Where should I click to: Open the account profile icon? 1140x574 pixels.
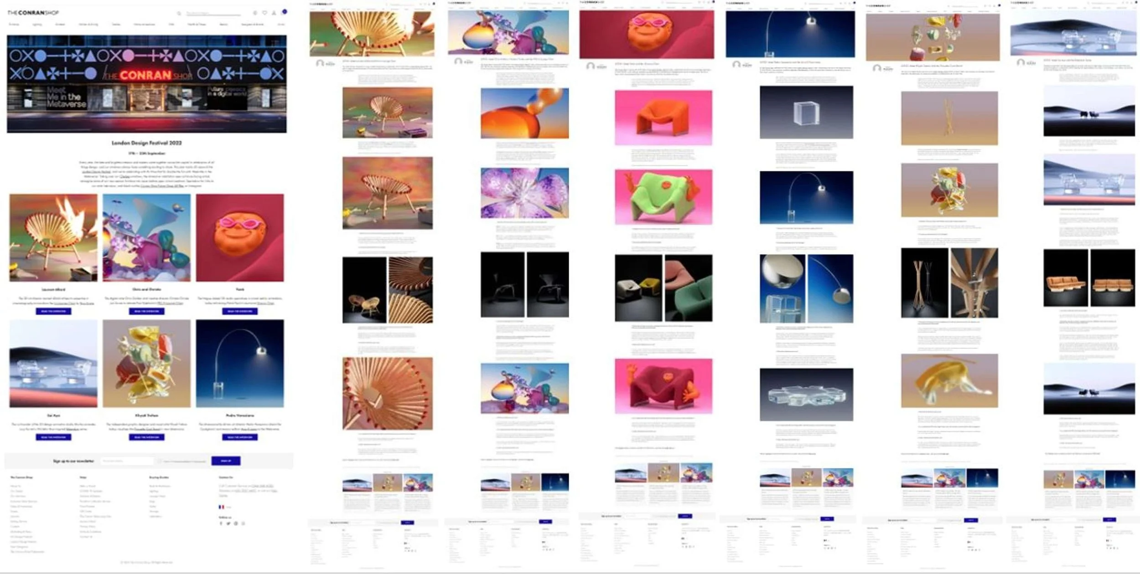(x=274, y=13)
